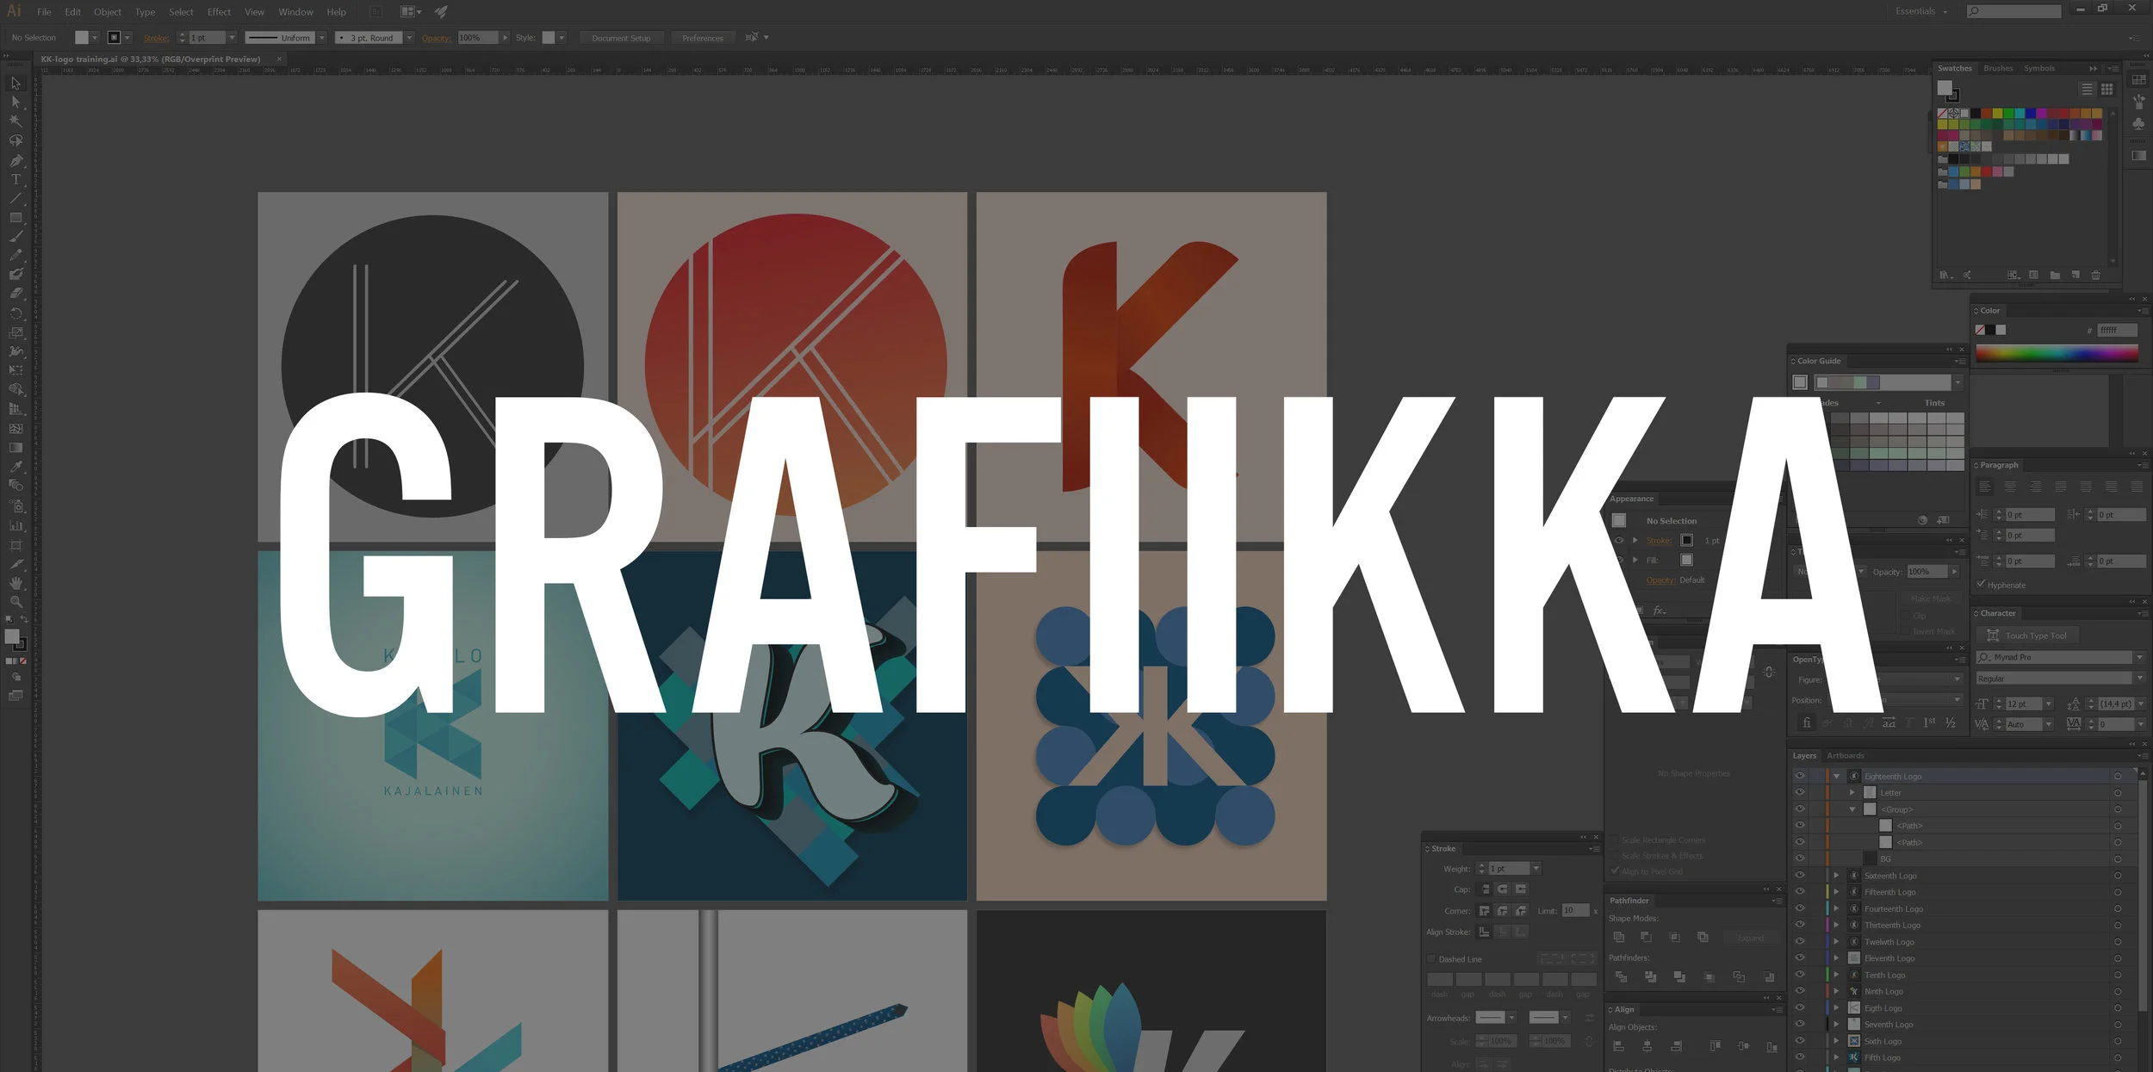2153x1072 pixels.
Task: Open the Essentials workspace dropdown
Action: [x=1922, y=11]
